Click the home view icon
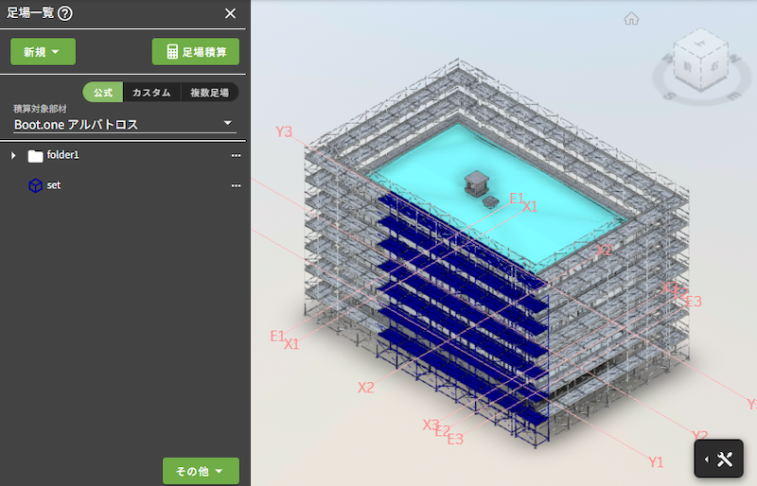 pos(631,18)
